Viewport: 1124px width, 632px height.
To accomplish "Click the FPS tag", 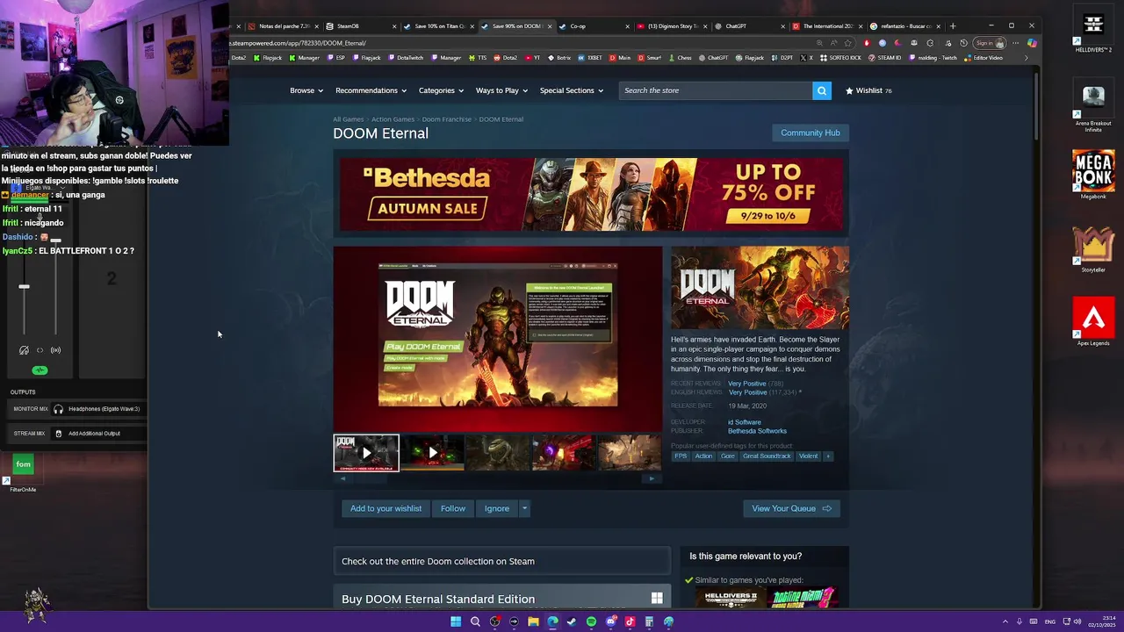I will coord(681,456).
